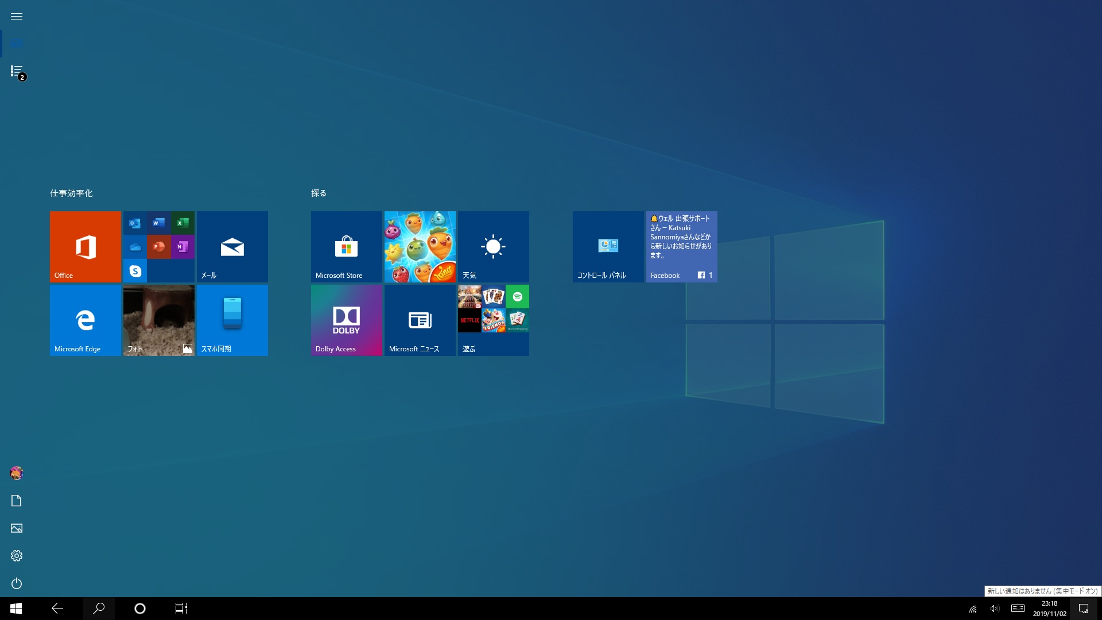
Task: Open Dolby Access tile
Action: (346, 319)
